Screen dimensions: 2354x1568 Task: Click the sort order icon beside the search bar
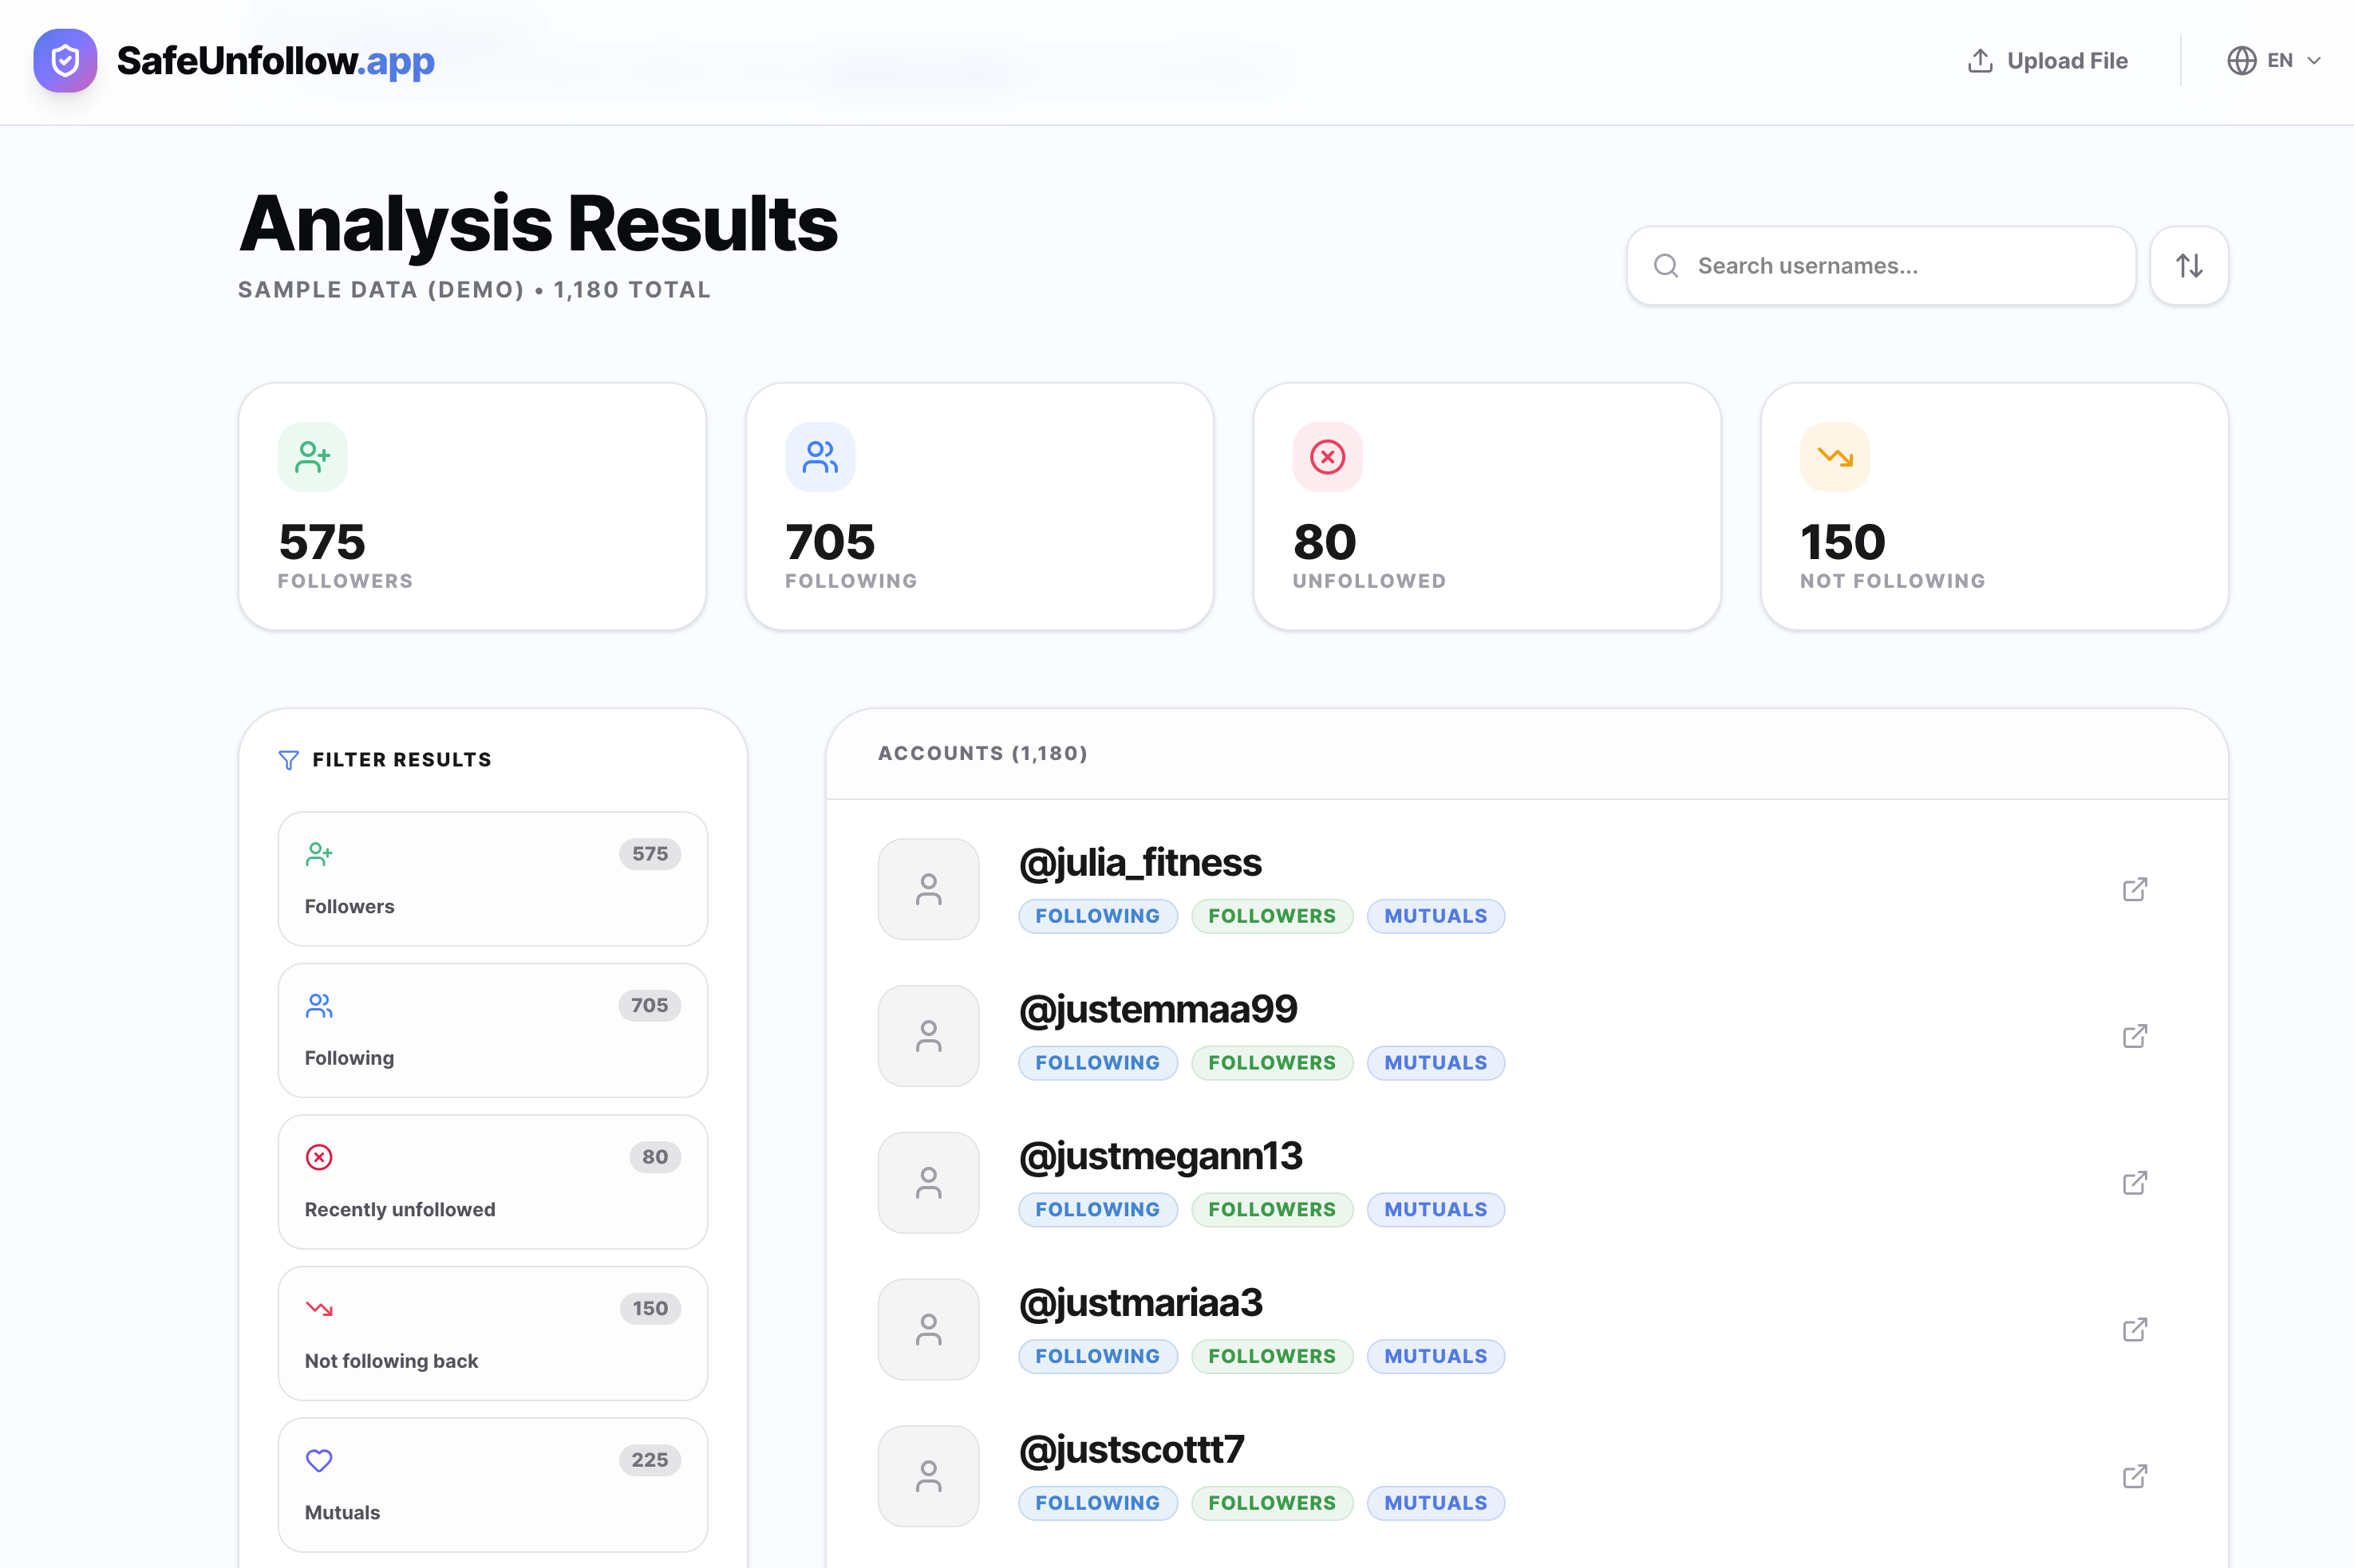tap(2189, 265)
